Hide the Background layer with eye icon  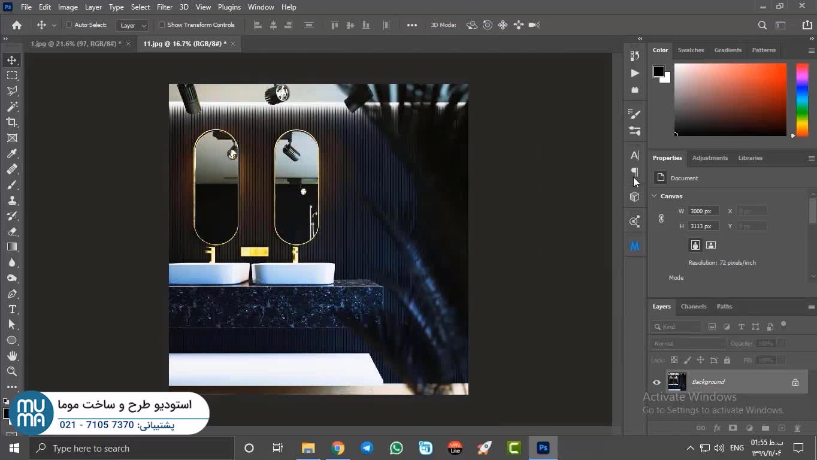[656, 382]
